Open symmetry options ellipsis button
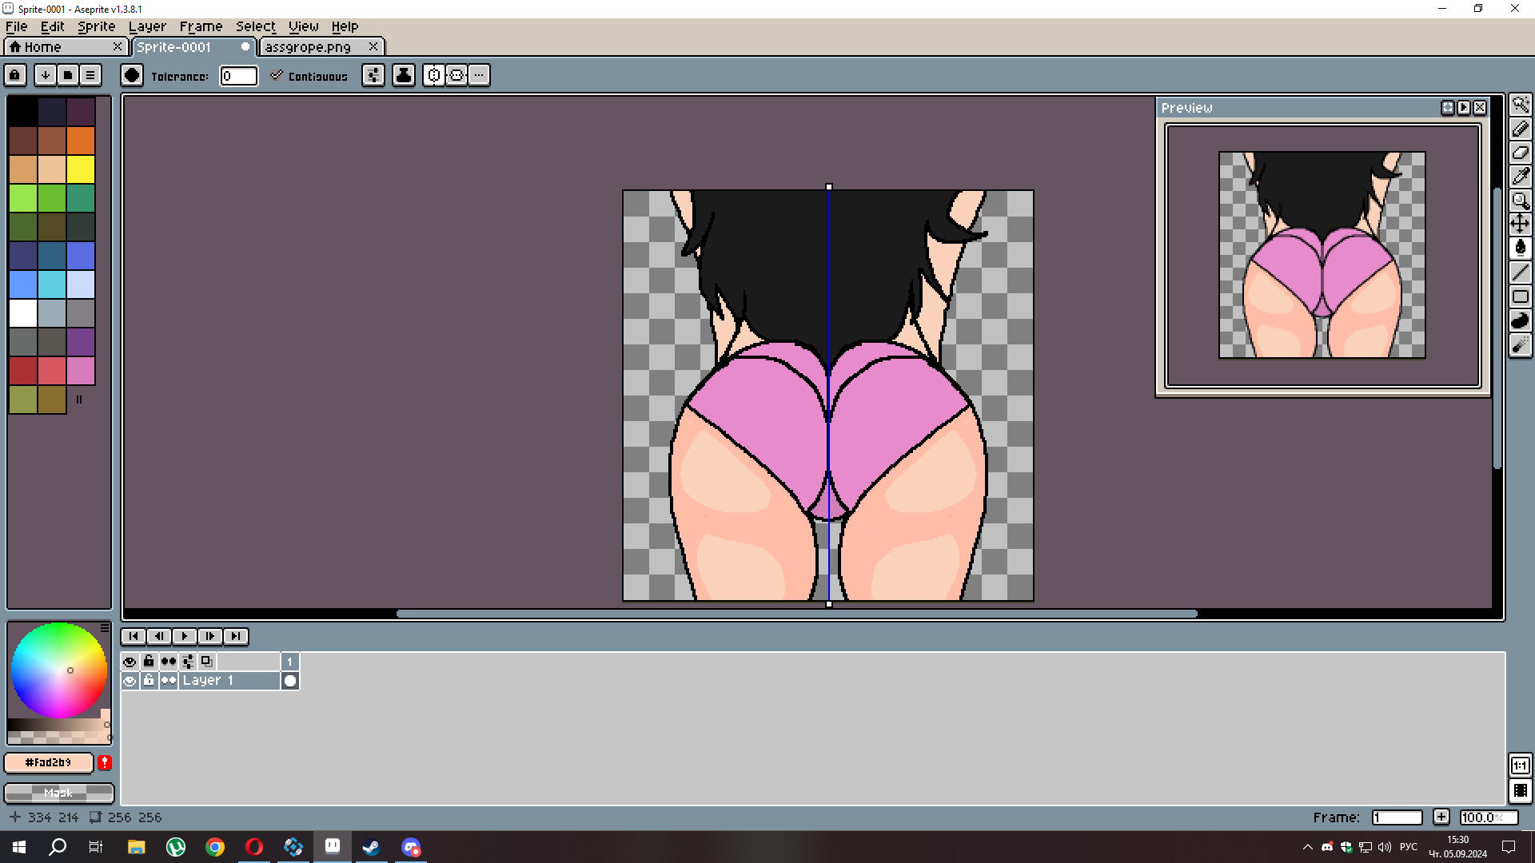This screenshot has width=1535, height=863. point(479,75)
